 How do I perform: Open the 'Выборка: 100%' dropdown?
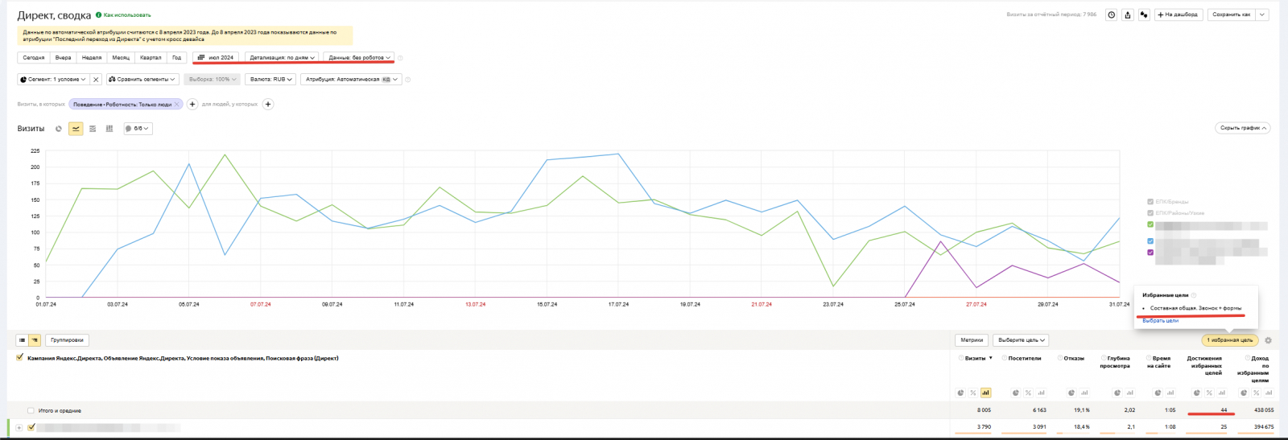[213, 80]
